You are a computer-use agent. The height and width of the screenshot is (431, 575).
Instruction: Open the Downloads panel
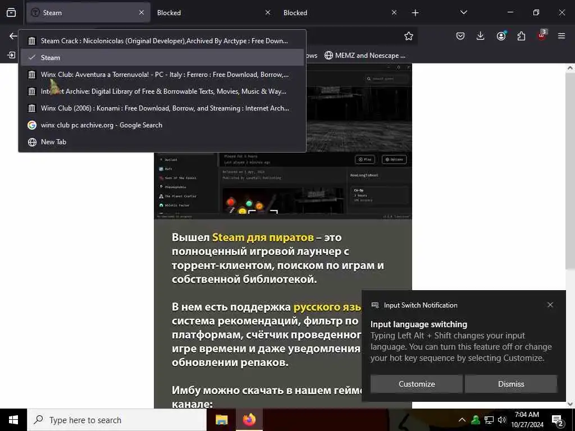[481, 36]
